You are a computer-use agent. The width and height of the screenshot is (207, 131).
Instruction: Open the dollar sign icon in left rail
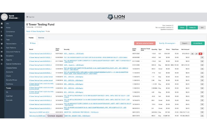1,32
